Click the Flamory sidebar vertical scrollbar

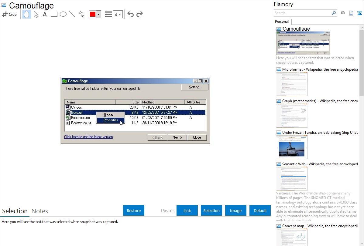[362, 62]
